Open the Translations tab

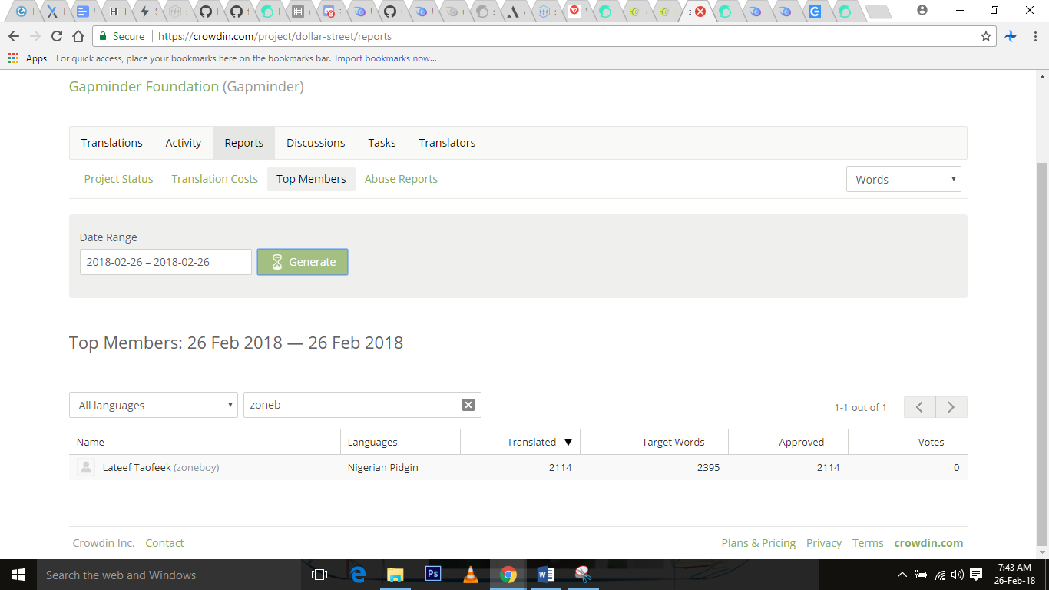click(112, 143)
